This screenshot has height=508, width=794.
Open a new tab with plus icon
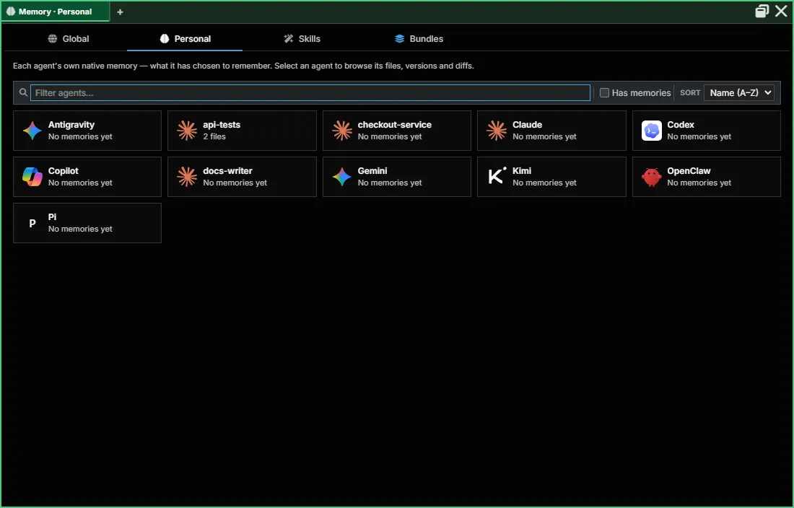click(120, 12)
